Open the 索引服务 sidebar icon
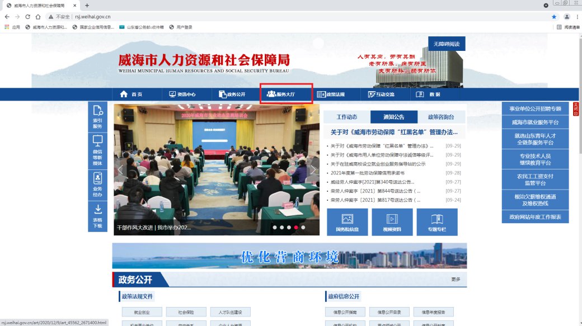The image size is (582, 326). pyautogui.click(x=97, y=117)
